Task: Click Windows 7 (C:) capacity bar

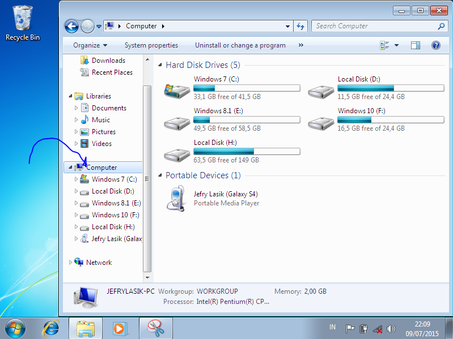Action: point(247,88)
